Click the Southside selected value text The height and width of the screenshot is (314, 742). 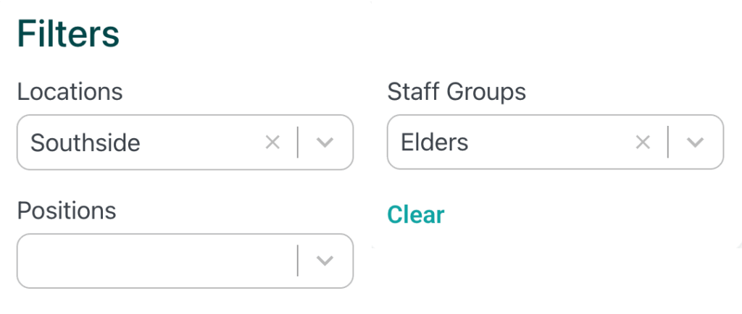[86, 143]
